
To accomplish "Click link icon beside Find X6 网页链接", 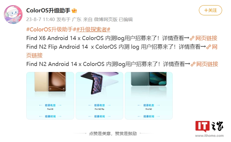I will tap(192, 38).
